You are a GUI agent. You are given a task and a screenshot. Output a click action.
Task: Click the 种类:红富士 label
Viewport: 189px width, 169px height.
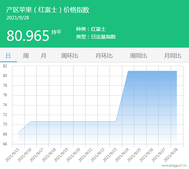tap(91, 29)
